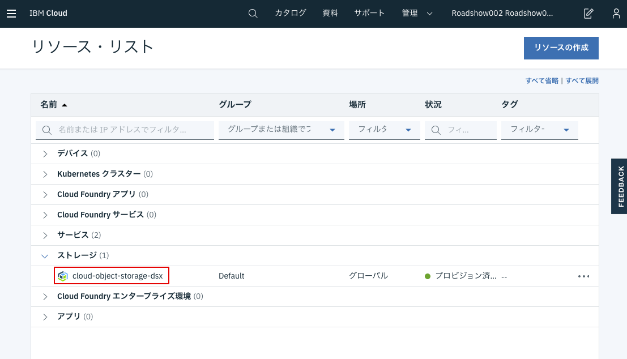This screenshot has height=359, width=627.
Task: Open the タグ filter dropdown
Action: coord(539,130)
